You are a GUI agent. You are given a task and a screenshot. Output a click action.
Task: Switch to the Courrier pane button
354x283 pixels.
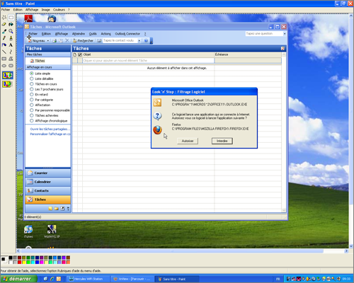pyautogui.click(x=48, y=173)
